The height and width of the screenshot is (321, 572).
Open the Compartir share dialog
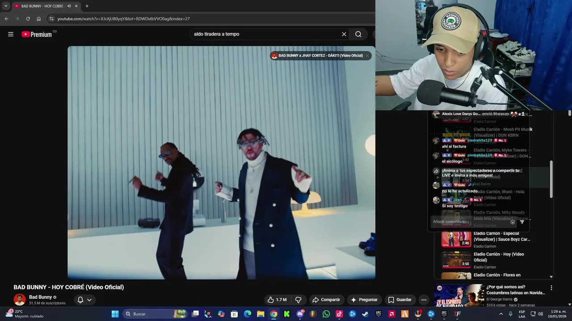326,300
